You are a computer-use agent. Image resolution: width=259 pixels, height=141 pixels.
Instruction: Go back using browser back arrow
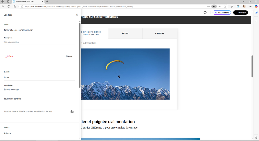3,6
